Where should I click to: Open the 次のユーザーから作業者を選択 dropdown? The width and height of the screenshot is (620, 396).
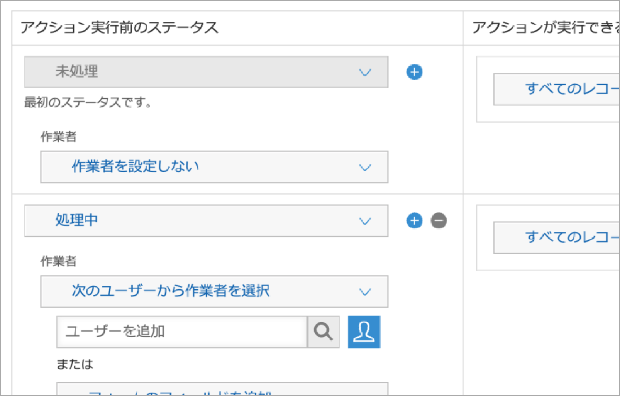pos(214,291)
